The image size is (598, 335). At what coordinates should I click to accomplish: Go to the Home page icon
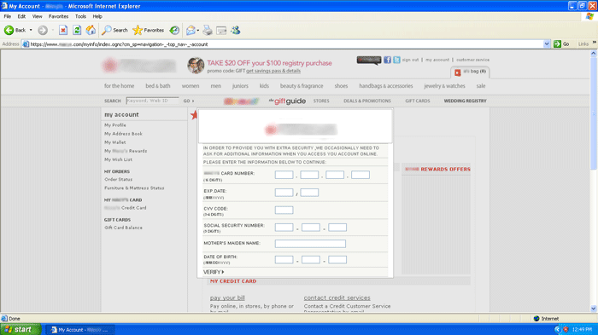pos(91,30)
